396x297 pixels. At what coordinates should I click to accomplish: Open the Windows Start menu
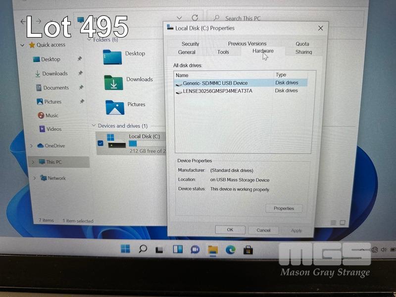[125, 249]
